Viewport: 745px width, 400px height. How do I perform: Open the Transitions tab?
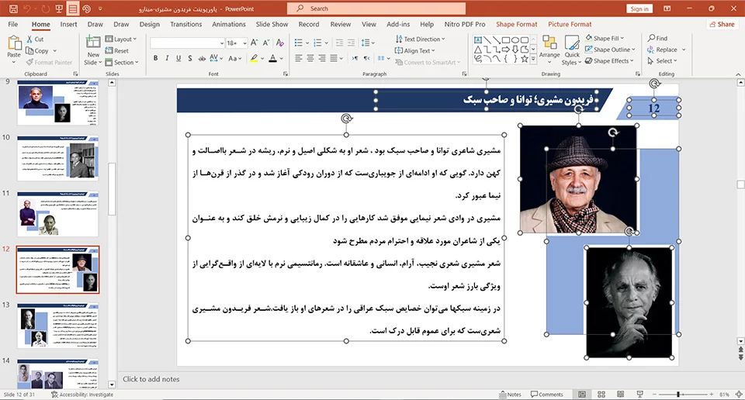(x=185, y=24)
